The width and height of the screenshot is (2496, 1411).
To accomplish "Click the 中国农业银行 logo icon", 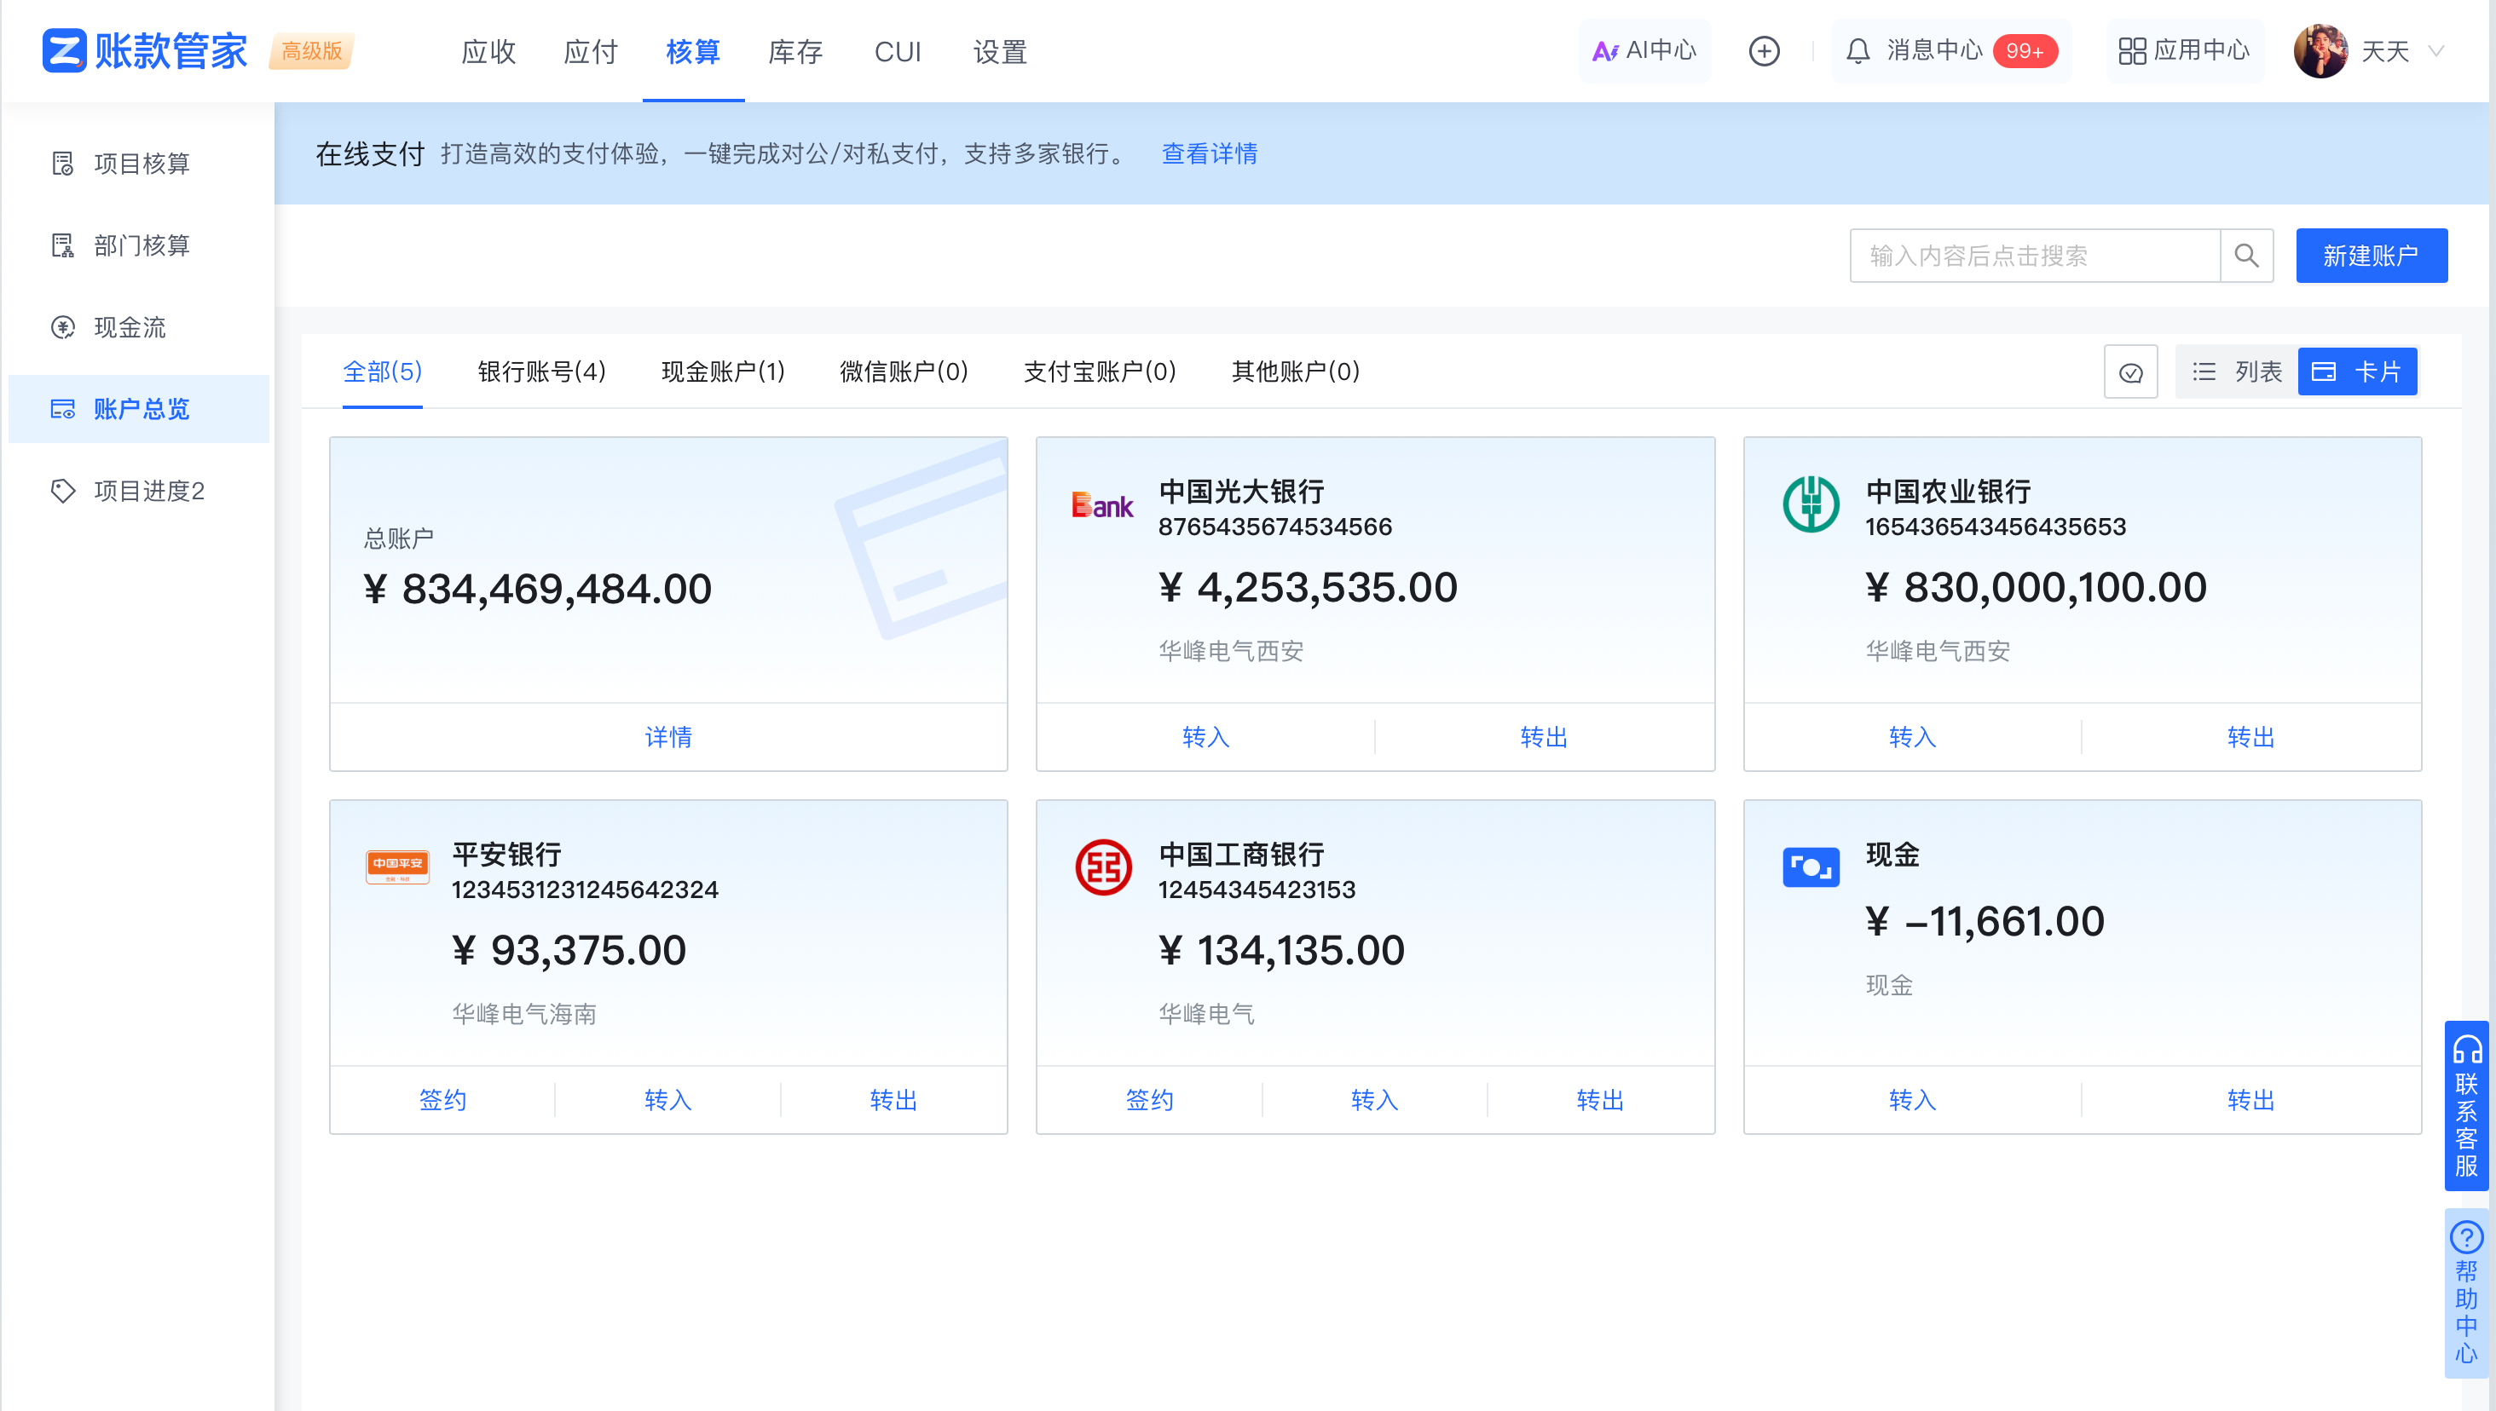I will (x=1810, y=504).
